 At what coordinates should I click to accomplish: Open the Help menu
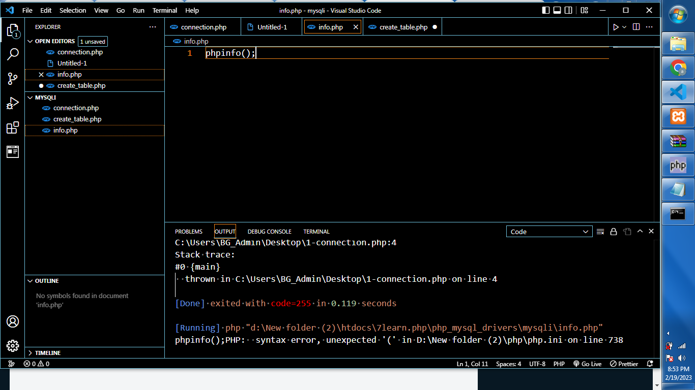pos(192,10)
